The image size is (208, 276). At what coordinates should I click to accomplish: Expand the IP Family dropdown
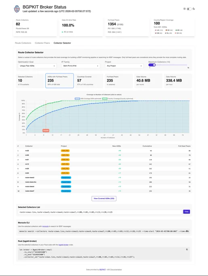click(81, 66)
